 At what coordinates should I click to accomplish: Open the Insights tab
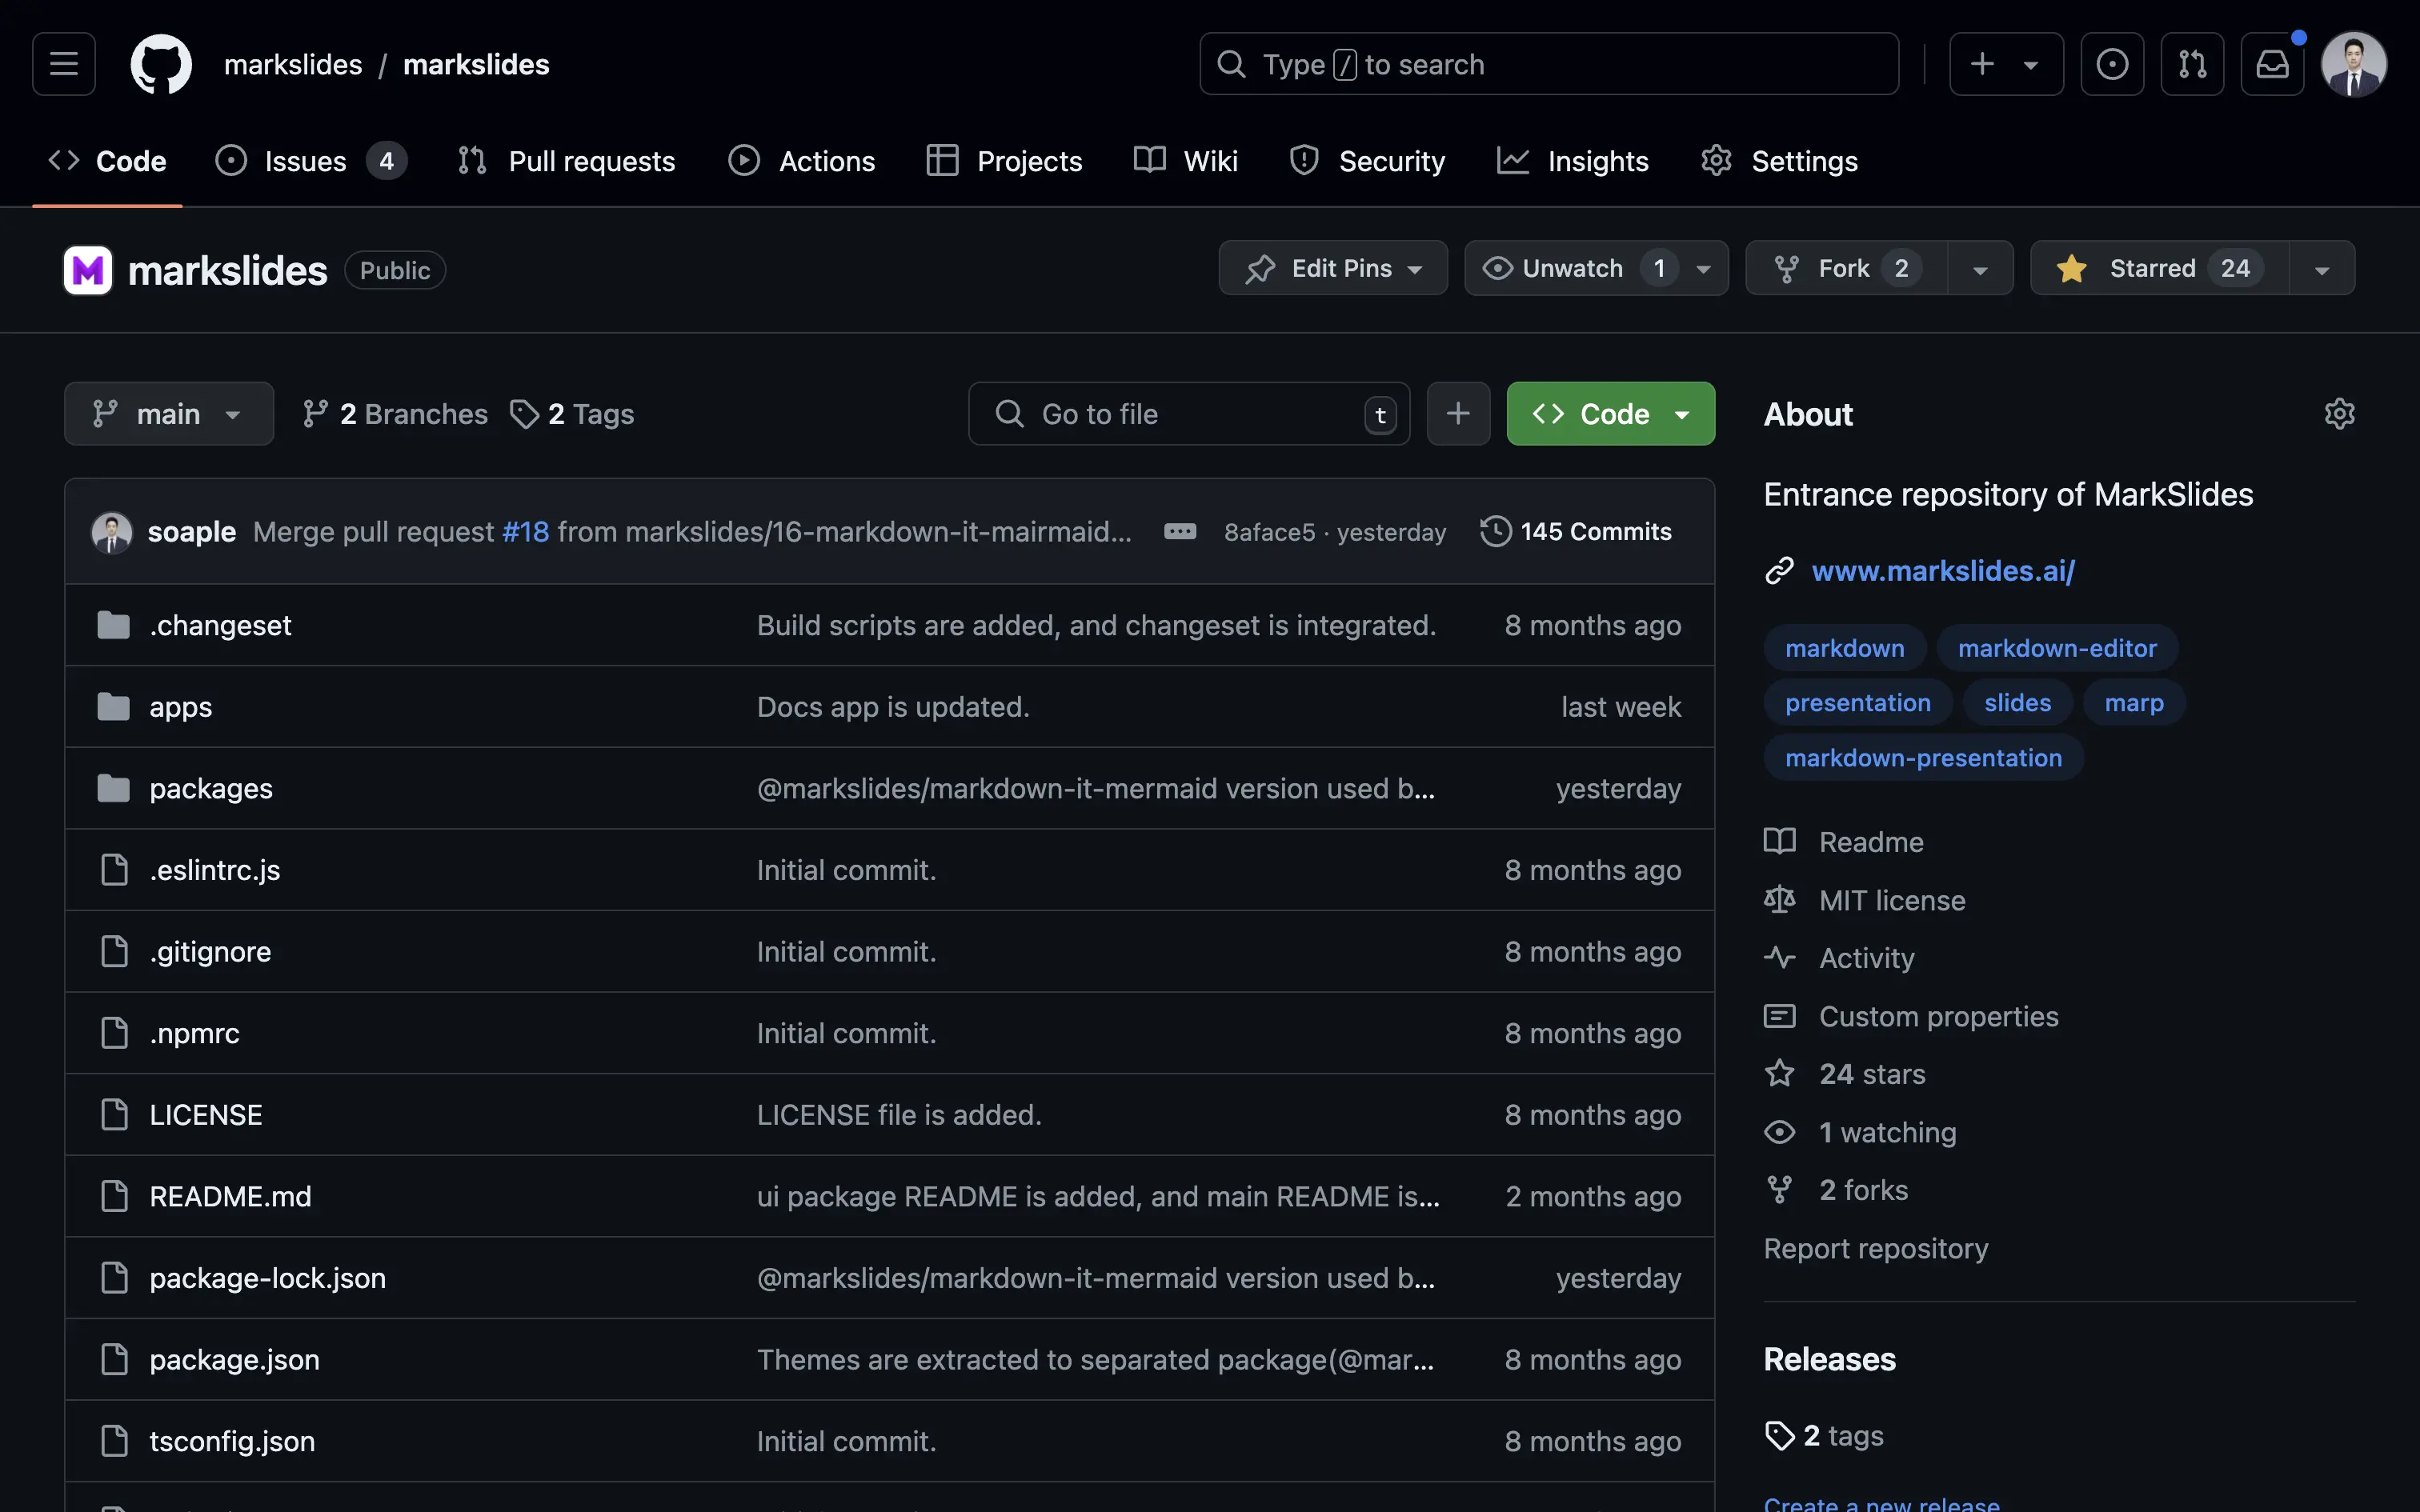[1573, 161]
